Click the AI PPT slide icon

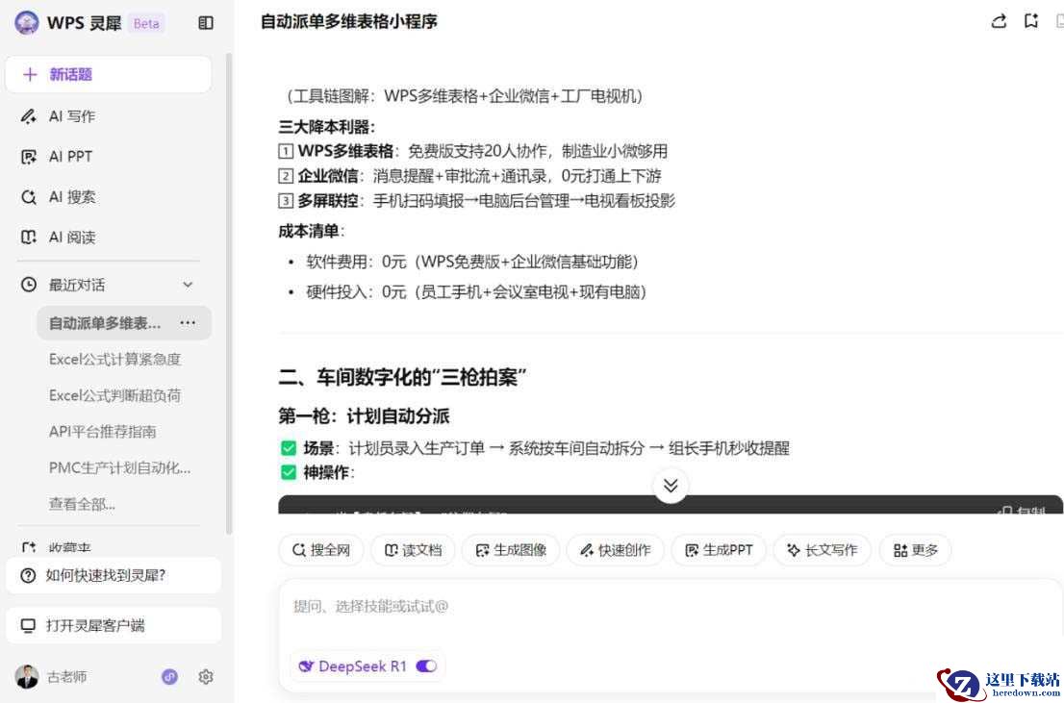pyautogui.click(x=29, y=158)
